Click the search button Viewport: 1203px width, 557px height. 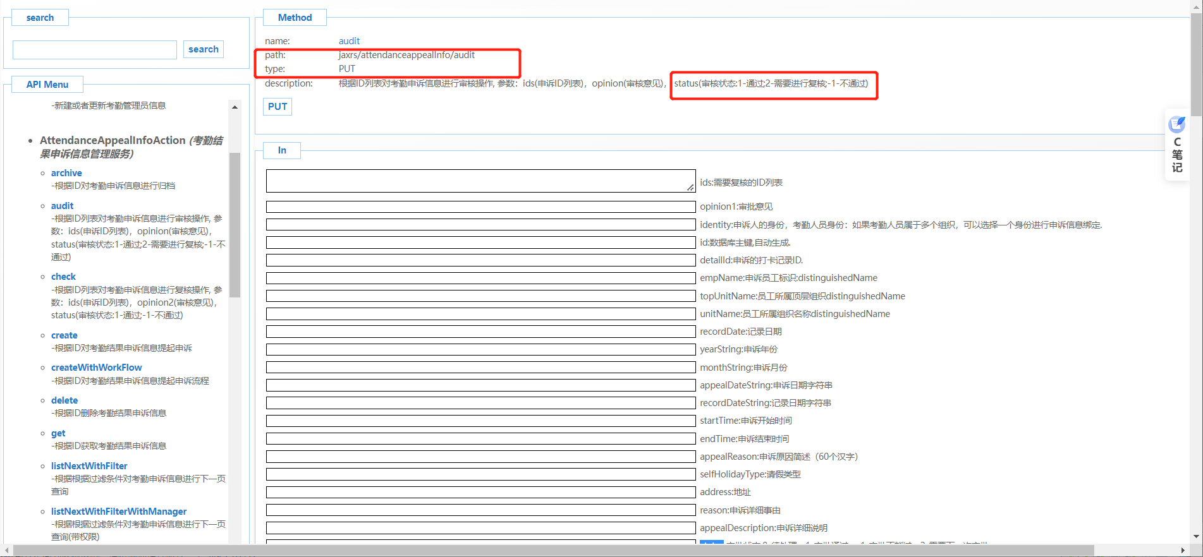(204, 49)
